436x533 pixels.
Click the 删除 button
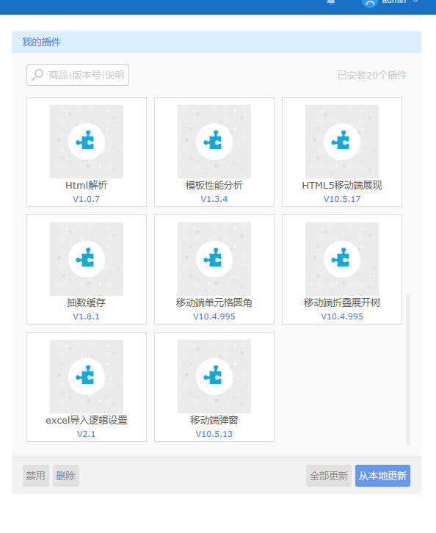pos(65,476)
